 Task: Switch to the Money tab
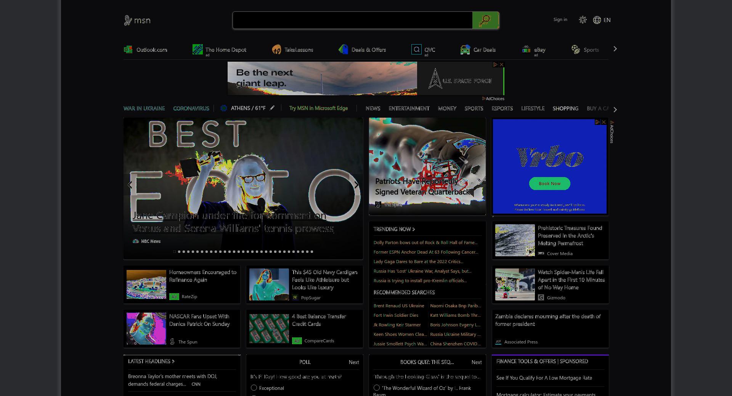tap(447, 108)
